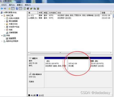
Task: Sort by the 容量 column header
Action: [106, 13]
